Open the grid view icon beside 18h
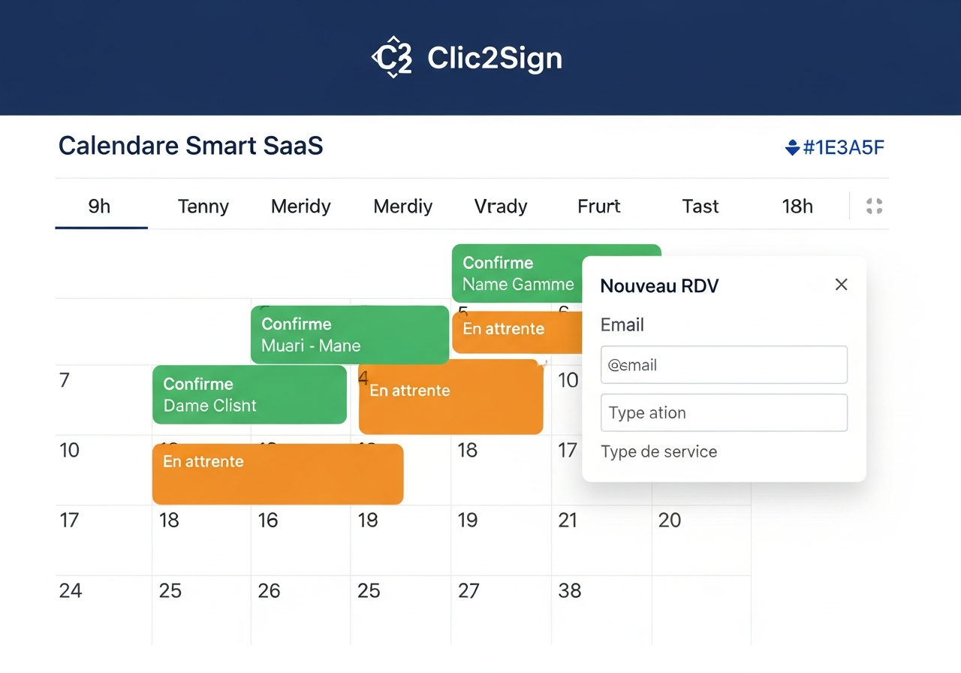Screen dimensions: 961x673 pyautogui.click(x=874, y=207)
